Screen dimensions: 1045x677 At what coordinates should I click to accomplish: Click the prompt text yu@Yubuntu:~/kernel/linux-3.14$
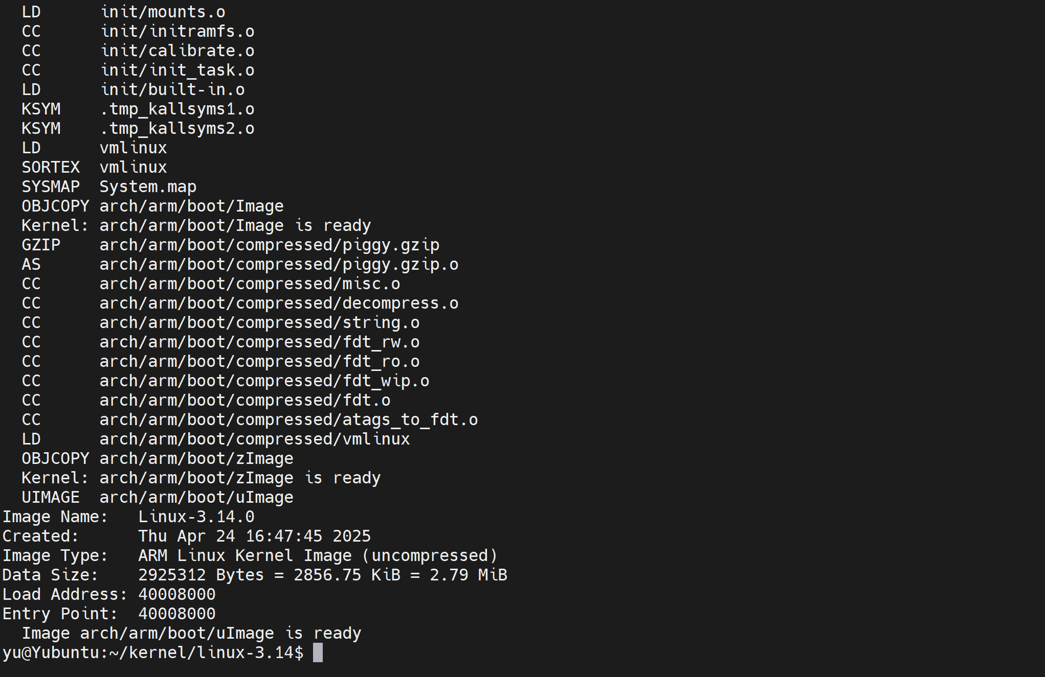point(153,652)
